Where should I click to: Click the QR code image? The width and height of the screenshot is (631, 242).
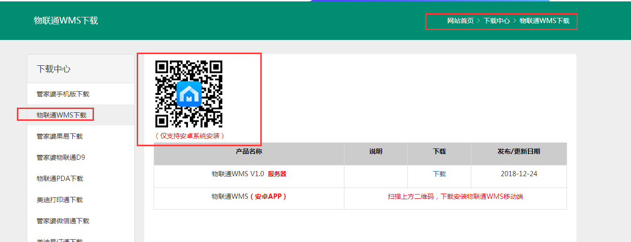189,94
